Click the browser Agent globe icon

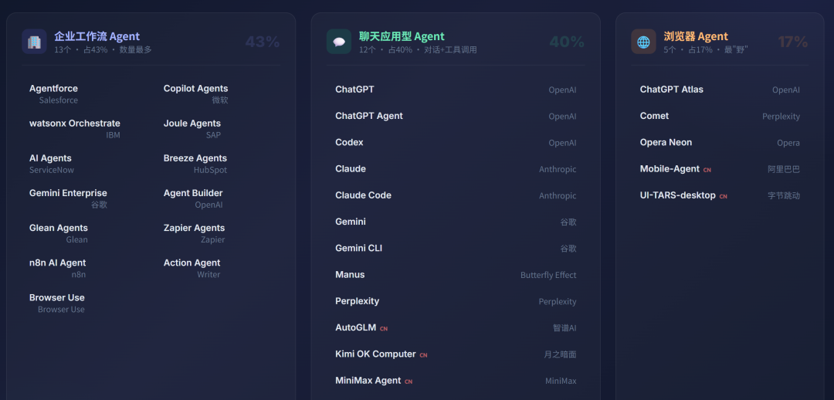coord(643,42)
